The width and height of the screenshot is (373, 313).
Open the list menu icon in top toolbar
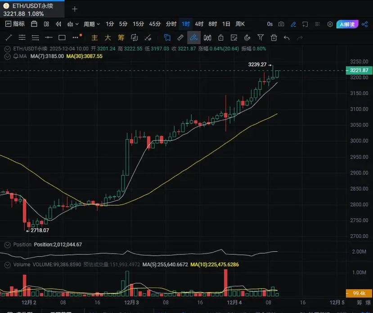tap(317, 24)
